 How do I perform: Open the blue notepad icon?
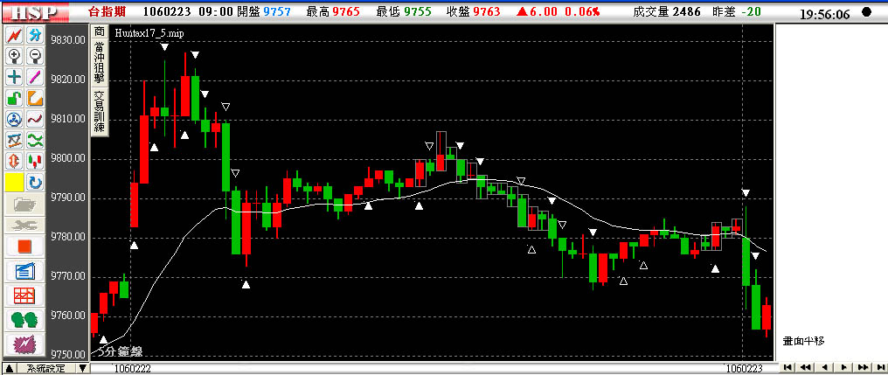pos(24,271)
